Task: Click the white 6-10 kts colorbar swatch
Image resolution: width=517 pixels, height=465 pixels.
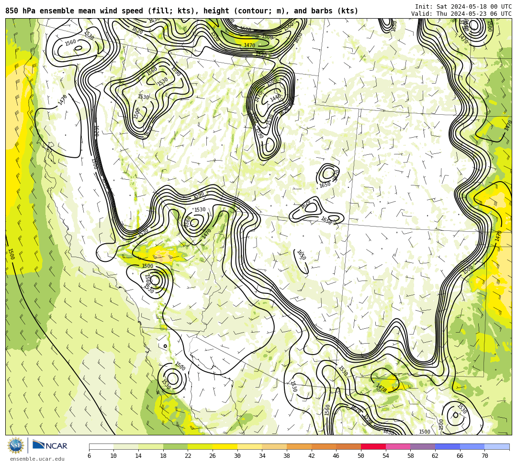Action: click(x=101, y=446)
